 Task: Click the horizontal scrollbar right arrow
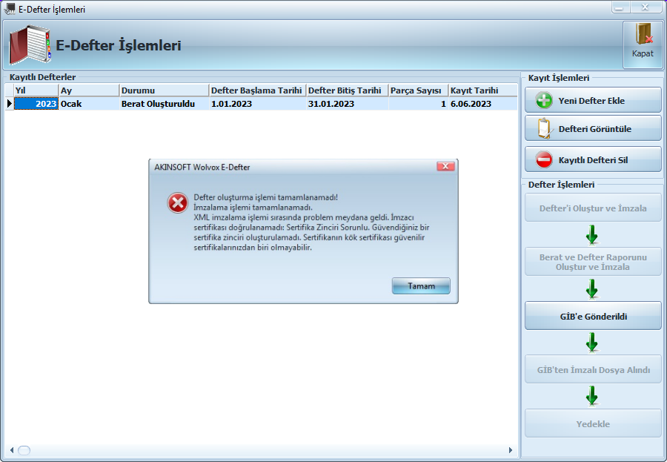click(511, 450)
